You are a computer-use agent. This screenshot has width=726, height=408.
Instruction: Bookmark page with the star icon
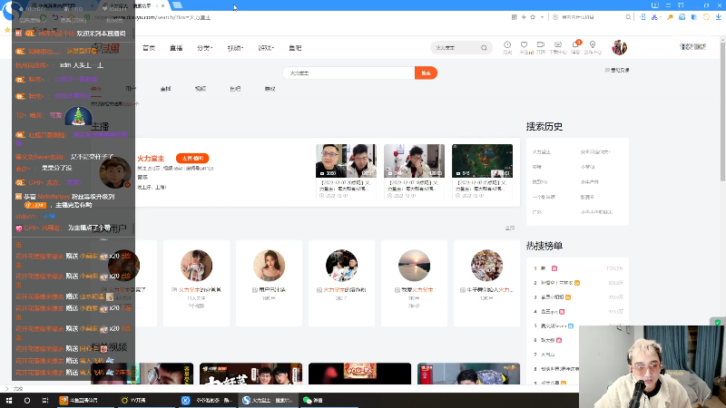point(533,17)
